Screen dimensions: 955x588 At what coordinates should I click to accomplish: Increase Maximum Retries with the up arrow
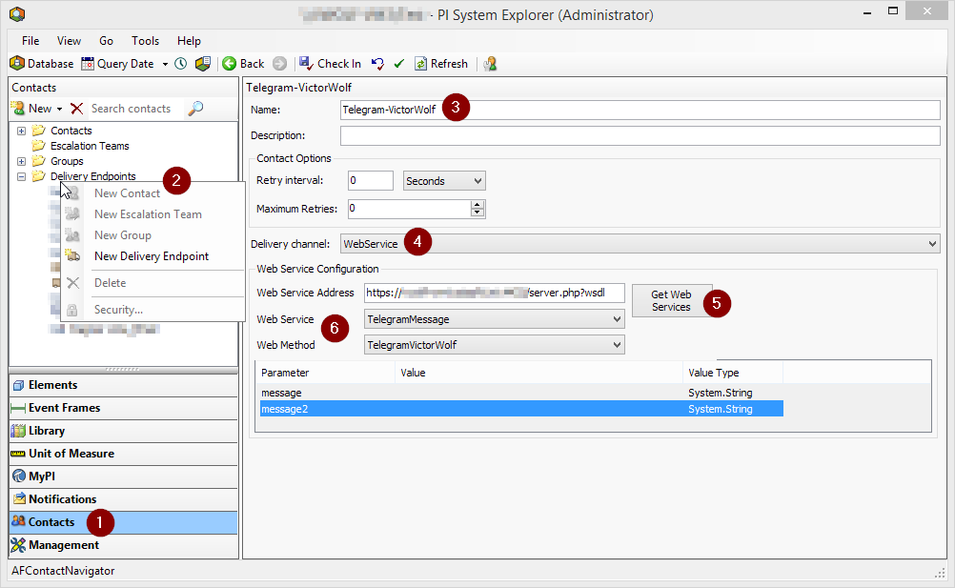(478, 204)
